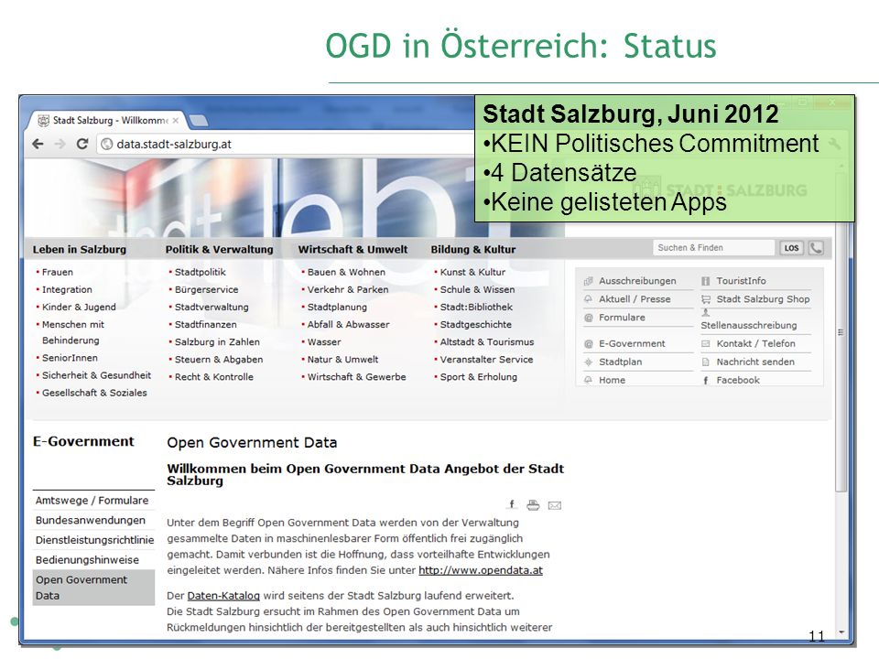Open the Leben in Salzburg menu
This screenshot has width=879, height=659.
coord(79,249)
